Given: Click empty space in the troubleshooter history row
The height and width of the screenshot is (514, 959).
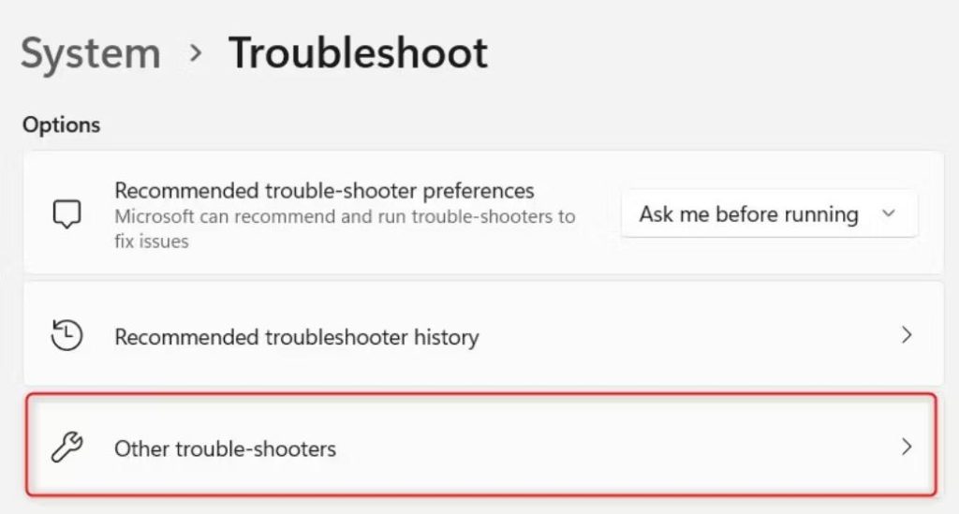Looking at the screenshot, I should 674,335.
